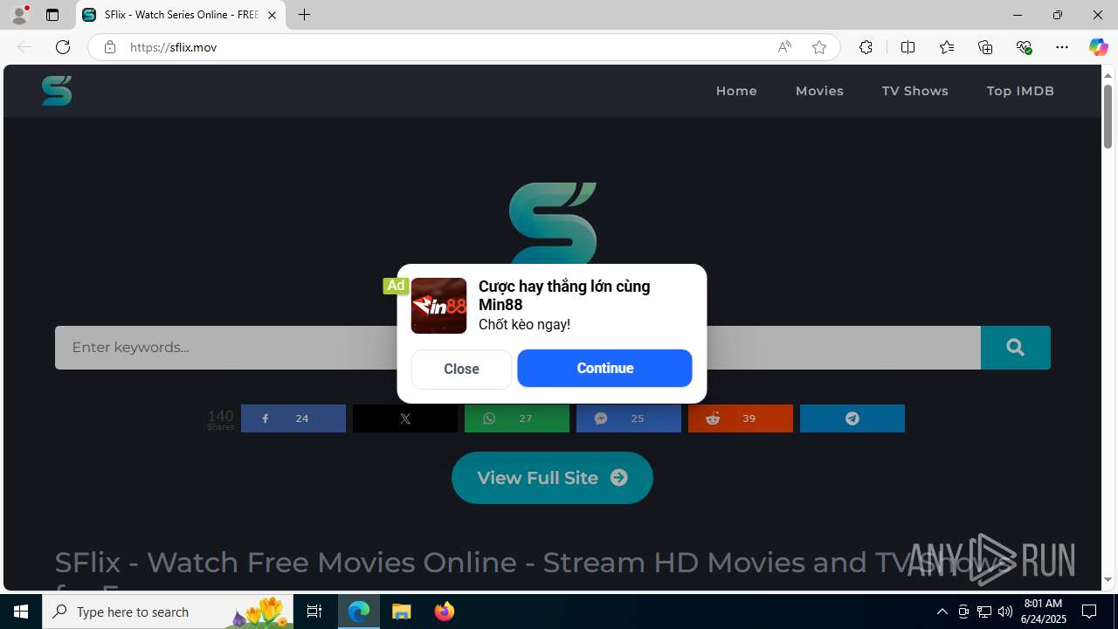Open Browser essentials icon
Viewport: 1118px width, 629px height.
[x=1024, y=47]
